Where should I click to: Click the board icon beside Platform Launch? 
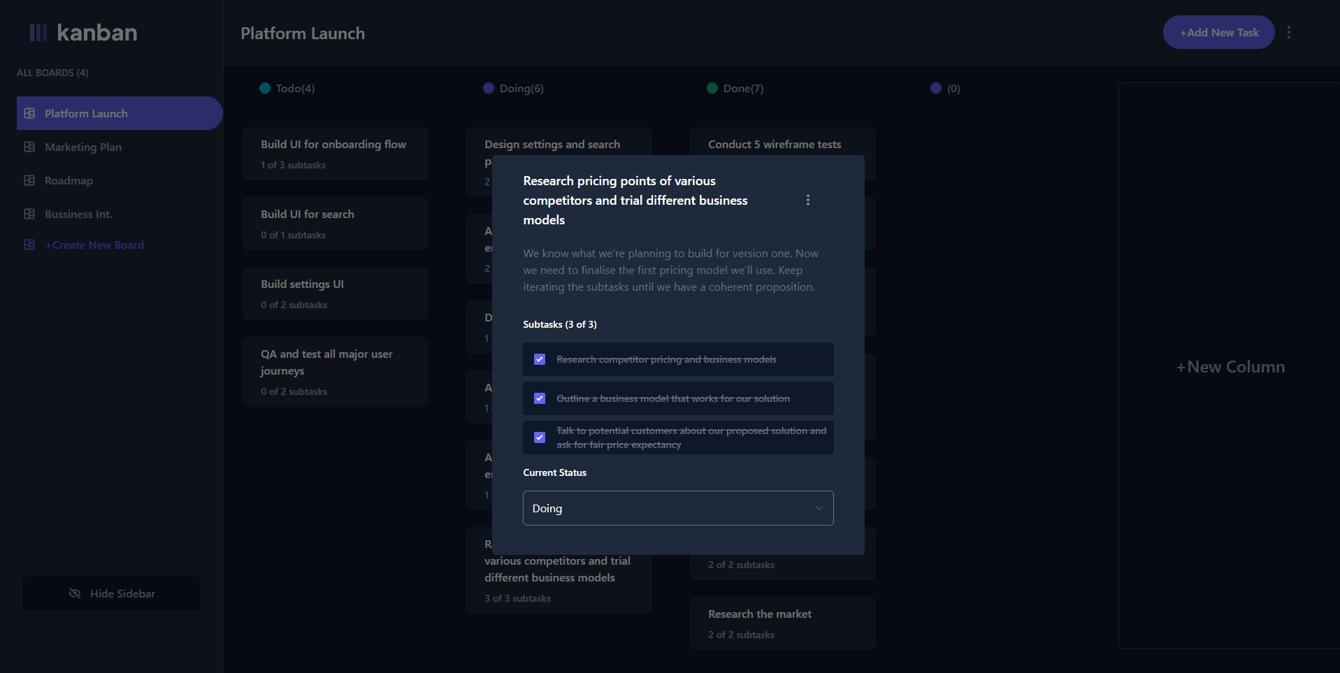coord(29,113)
